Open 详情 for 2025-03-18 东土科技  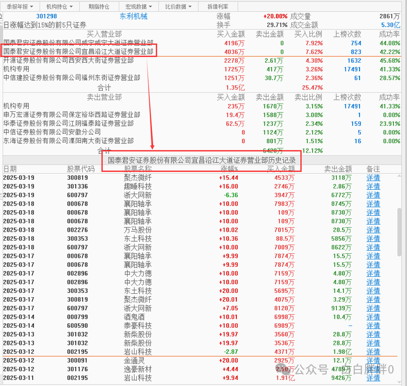tap(373, 238)
